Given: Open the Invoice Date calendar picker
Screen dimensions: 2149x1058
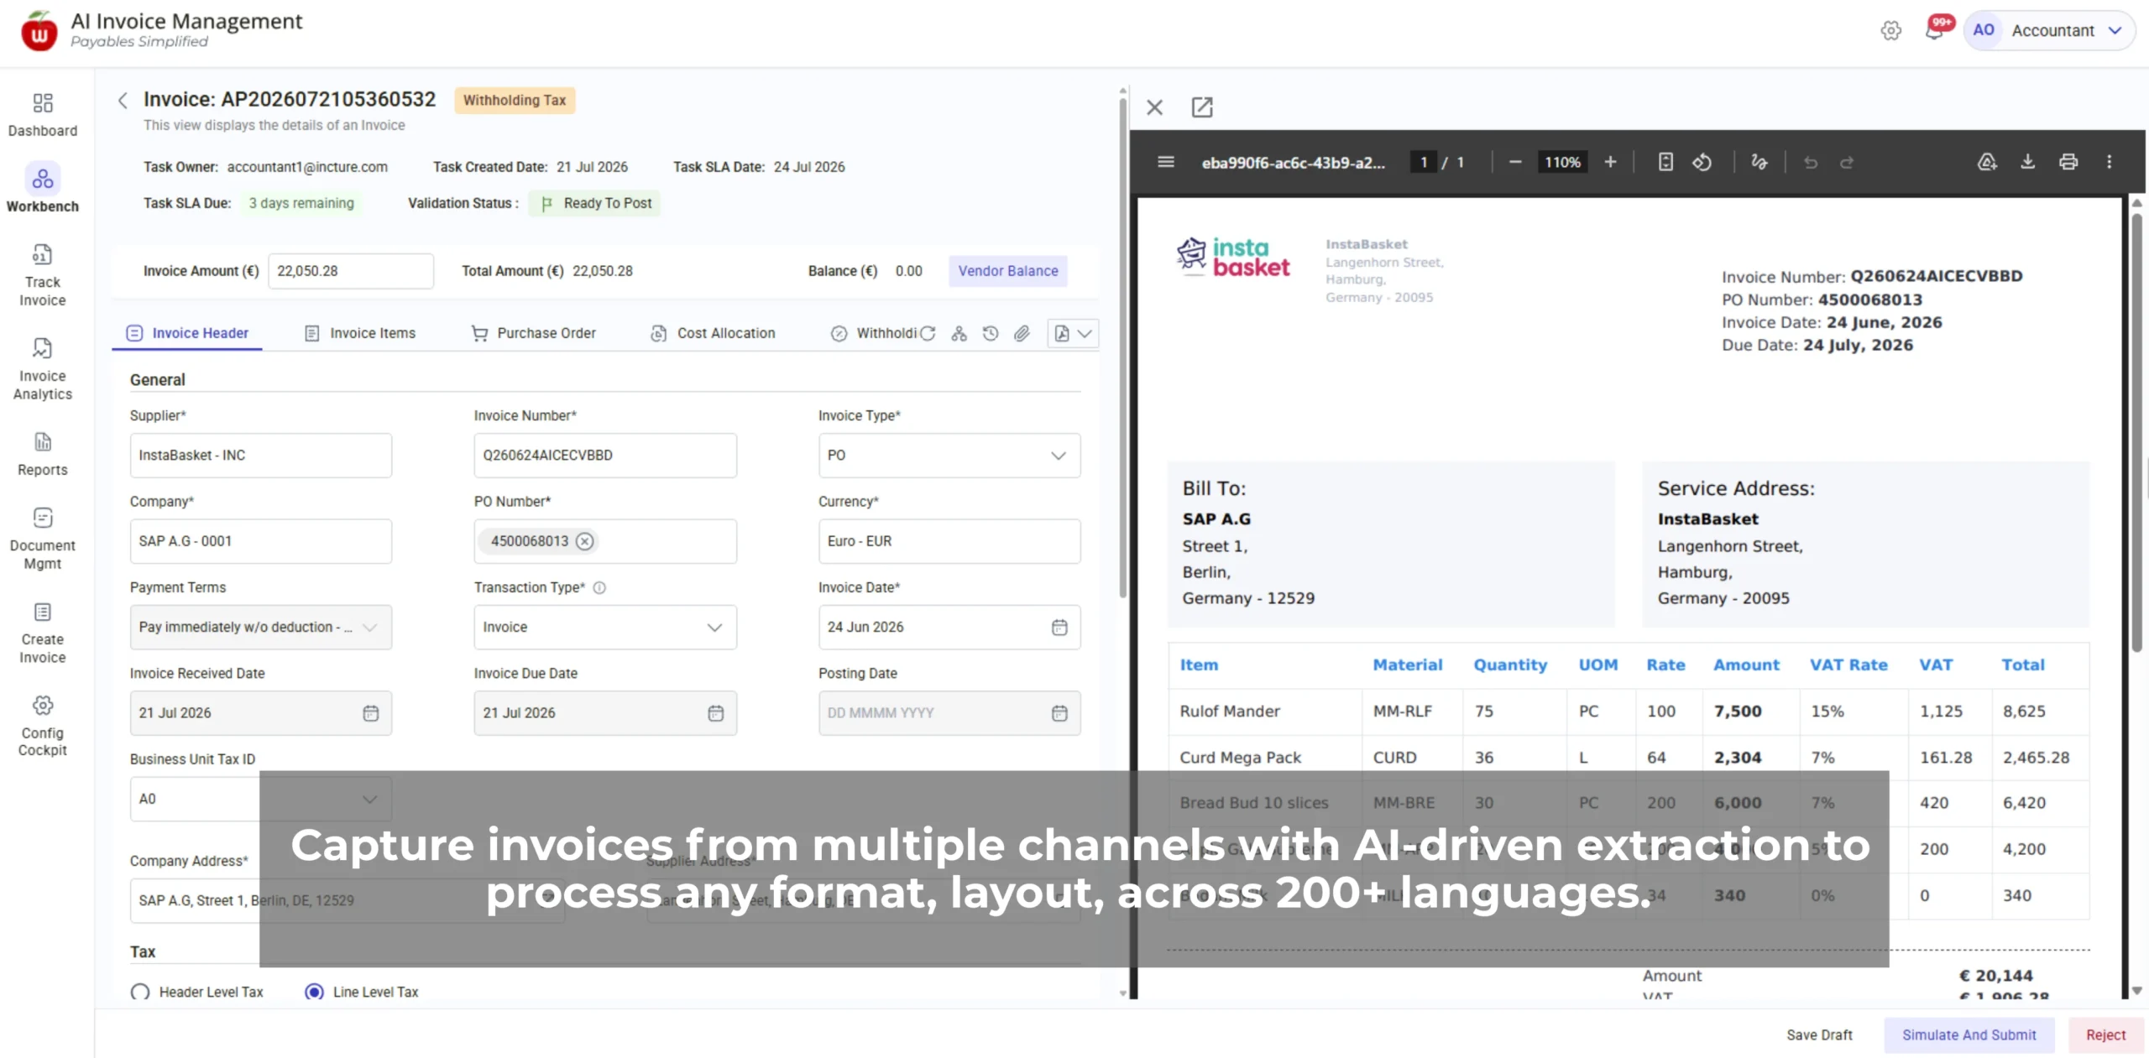Looking at the screenshot, I should coord(1059,627).
